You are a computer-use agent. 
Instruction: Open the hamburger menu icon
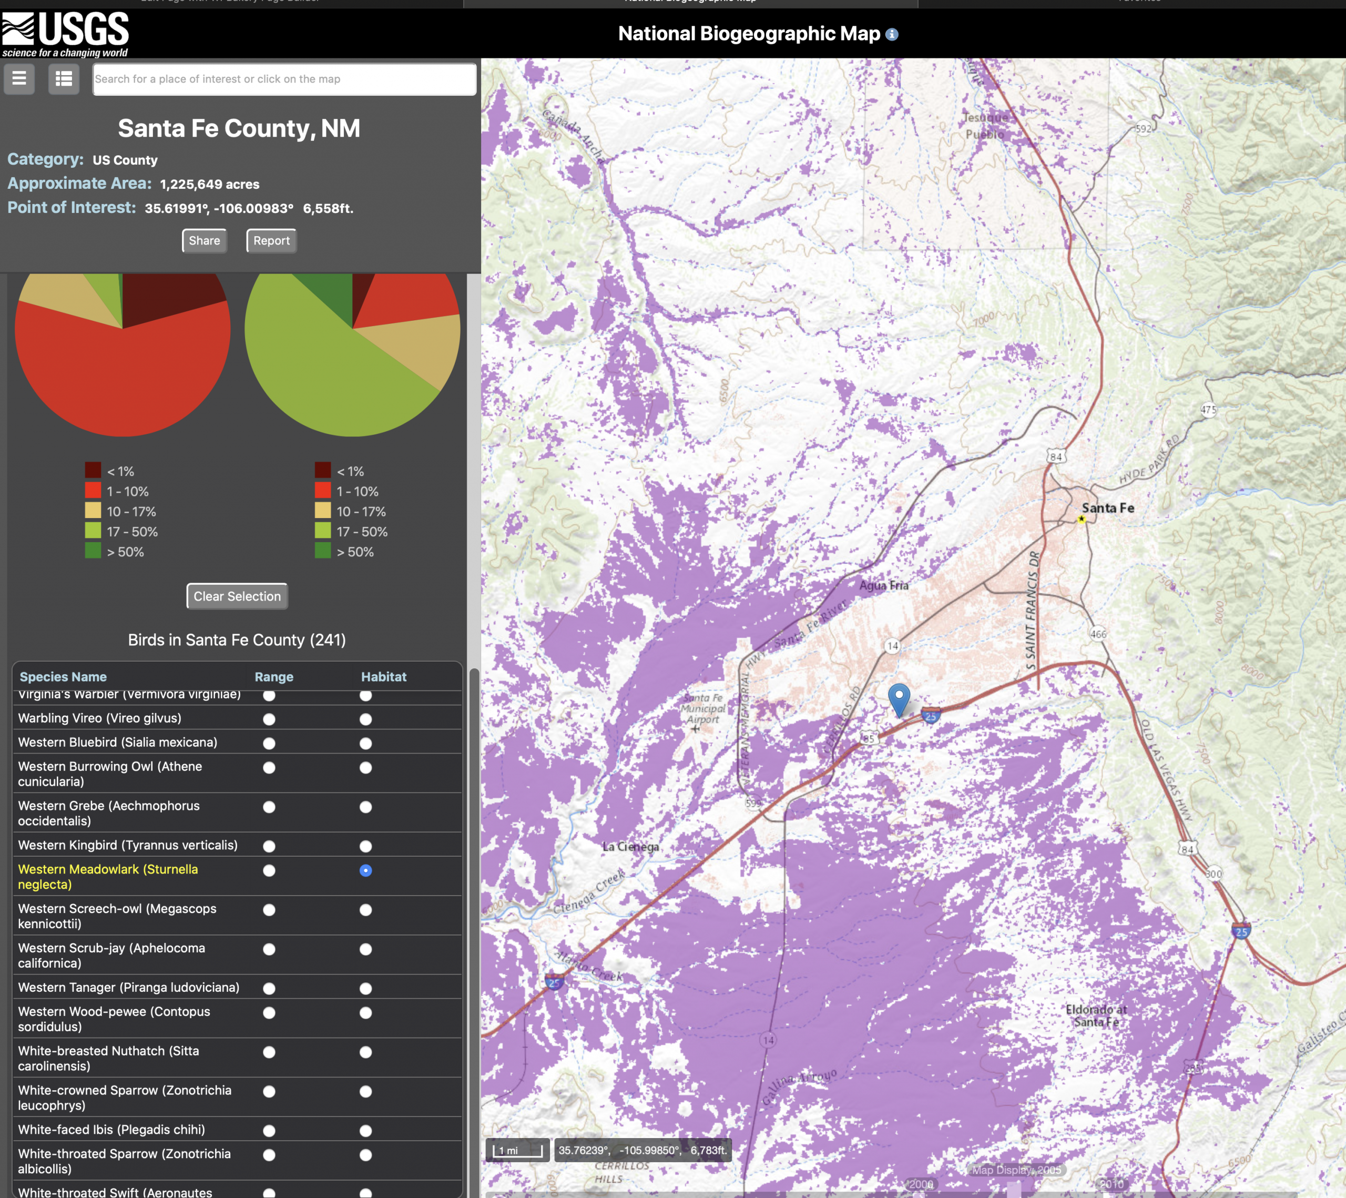(x=19, y=79)
